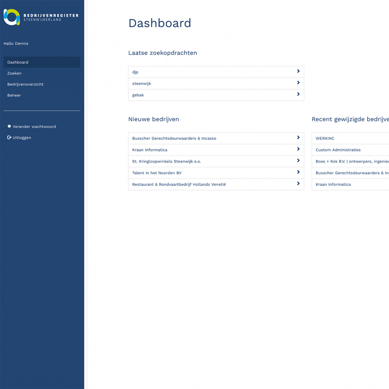Screen dimensions: 389x389
Task: Click chevron for Talent in het Noorden BV
Action: (x=298, y=172)
